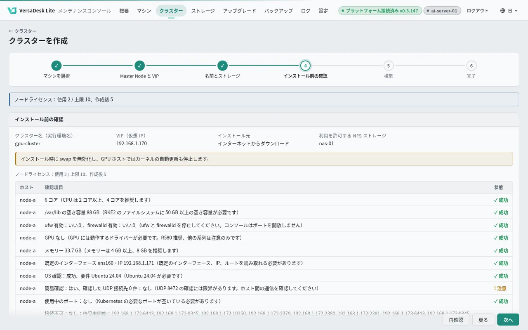
Task: Open the 概要 tab
Action: 124,11
